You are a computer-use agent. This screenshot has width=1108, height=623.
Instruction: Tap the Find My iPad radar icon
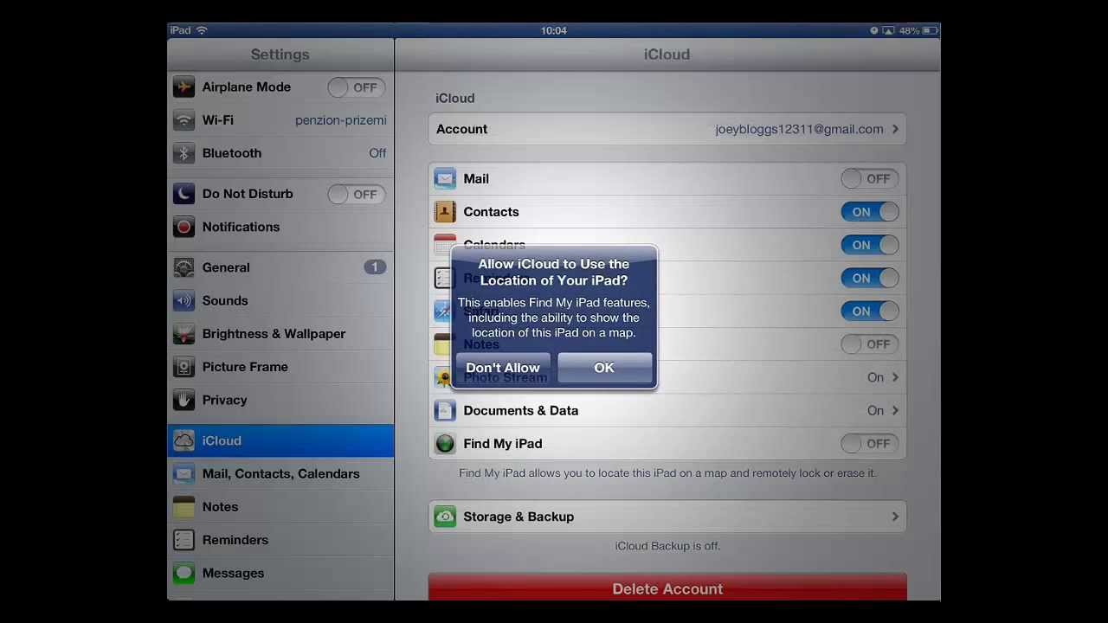(x=445, y=444)
